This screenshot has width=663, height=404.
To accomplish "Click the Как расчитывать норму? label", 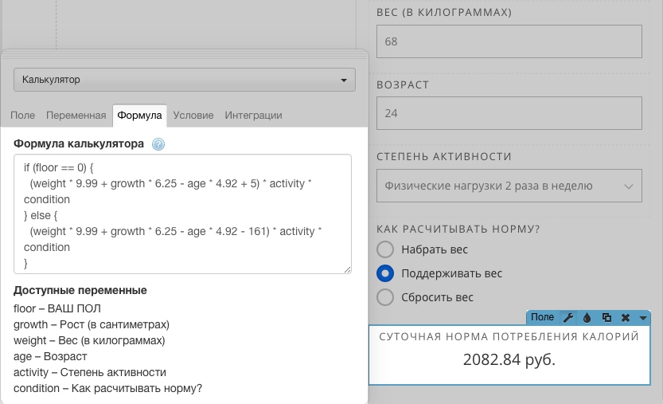I will coord(458,229).
